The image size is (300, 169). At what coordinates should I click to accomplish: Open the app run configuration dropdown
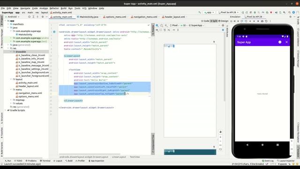209,13
